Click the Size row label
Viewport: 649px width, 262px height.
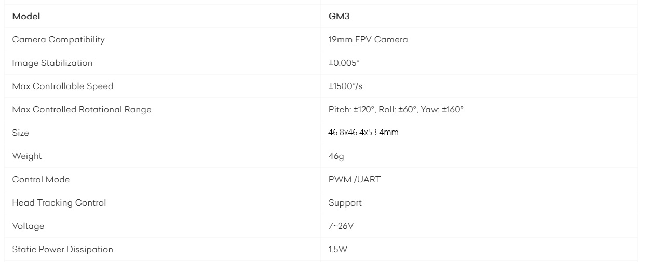[x=21, y=133]
